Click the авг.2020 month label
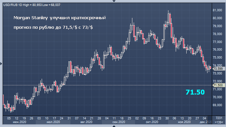This screenshot has width=226, height=127. point(86,122)
